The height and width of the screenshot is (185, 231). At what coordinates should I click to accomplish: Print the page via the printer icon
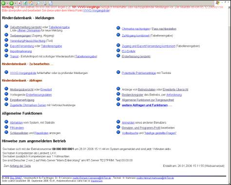click(44, 3)
